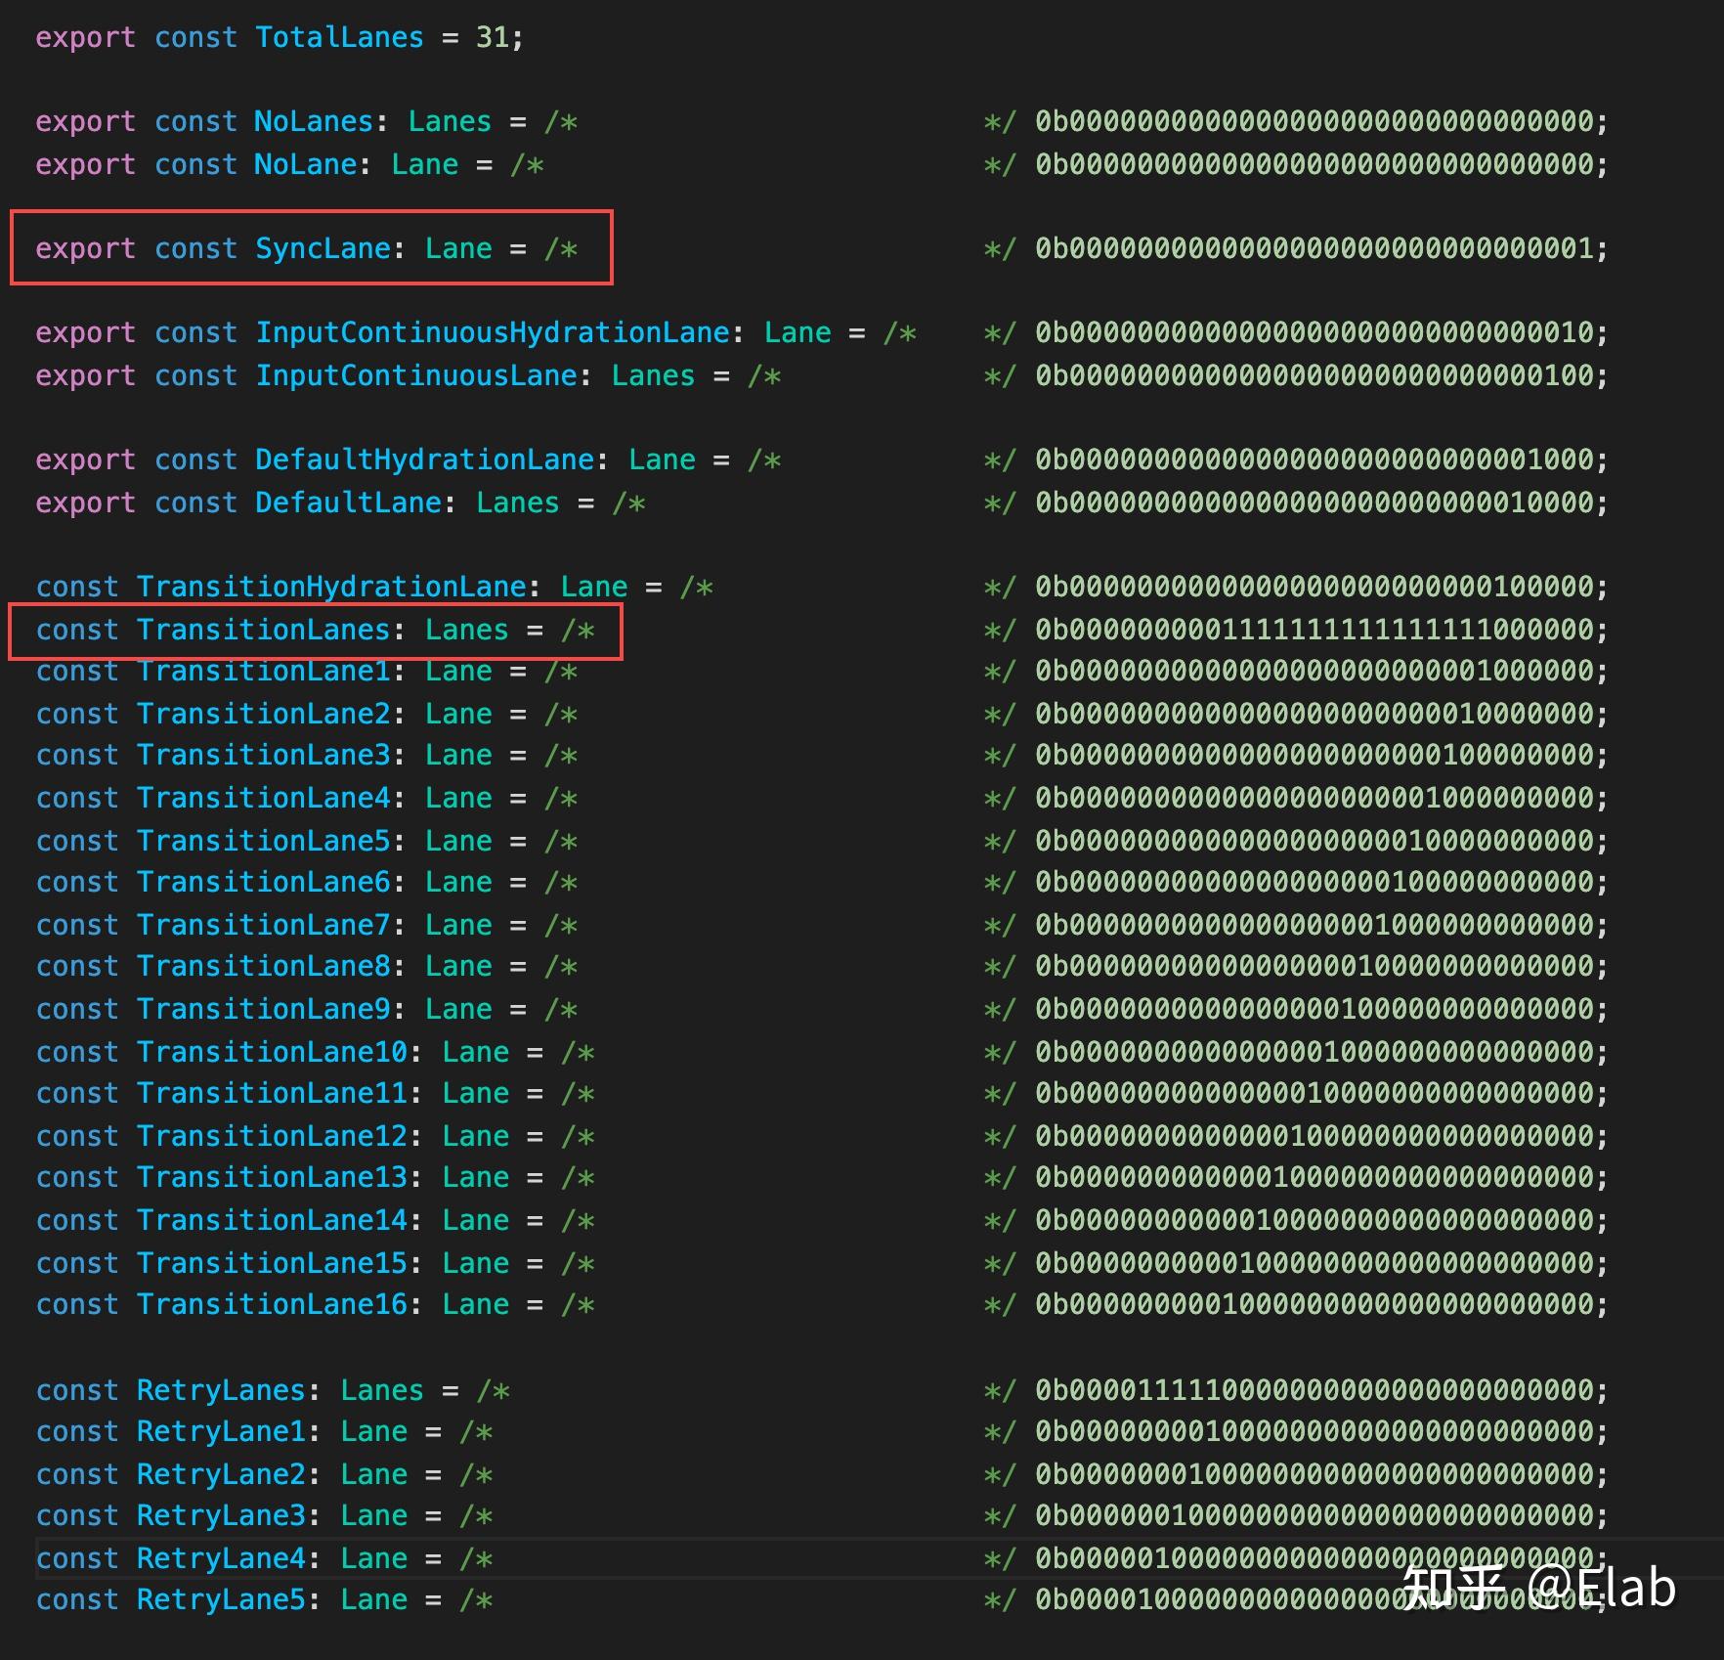Screen dimensions: 1724x1660
Task: Click the TransitionLanes identifier
Action: coord(263,631)
